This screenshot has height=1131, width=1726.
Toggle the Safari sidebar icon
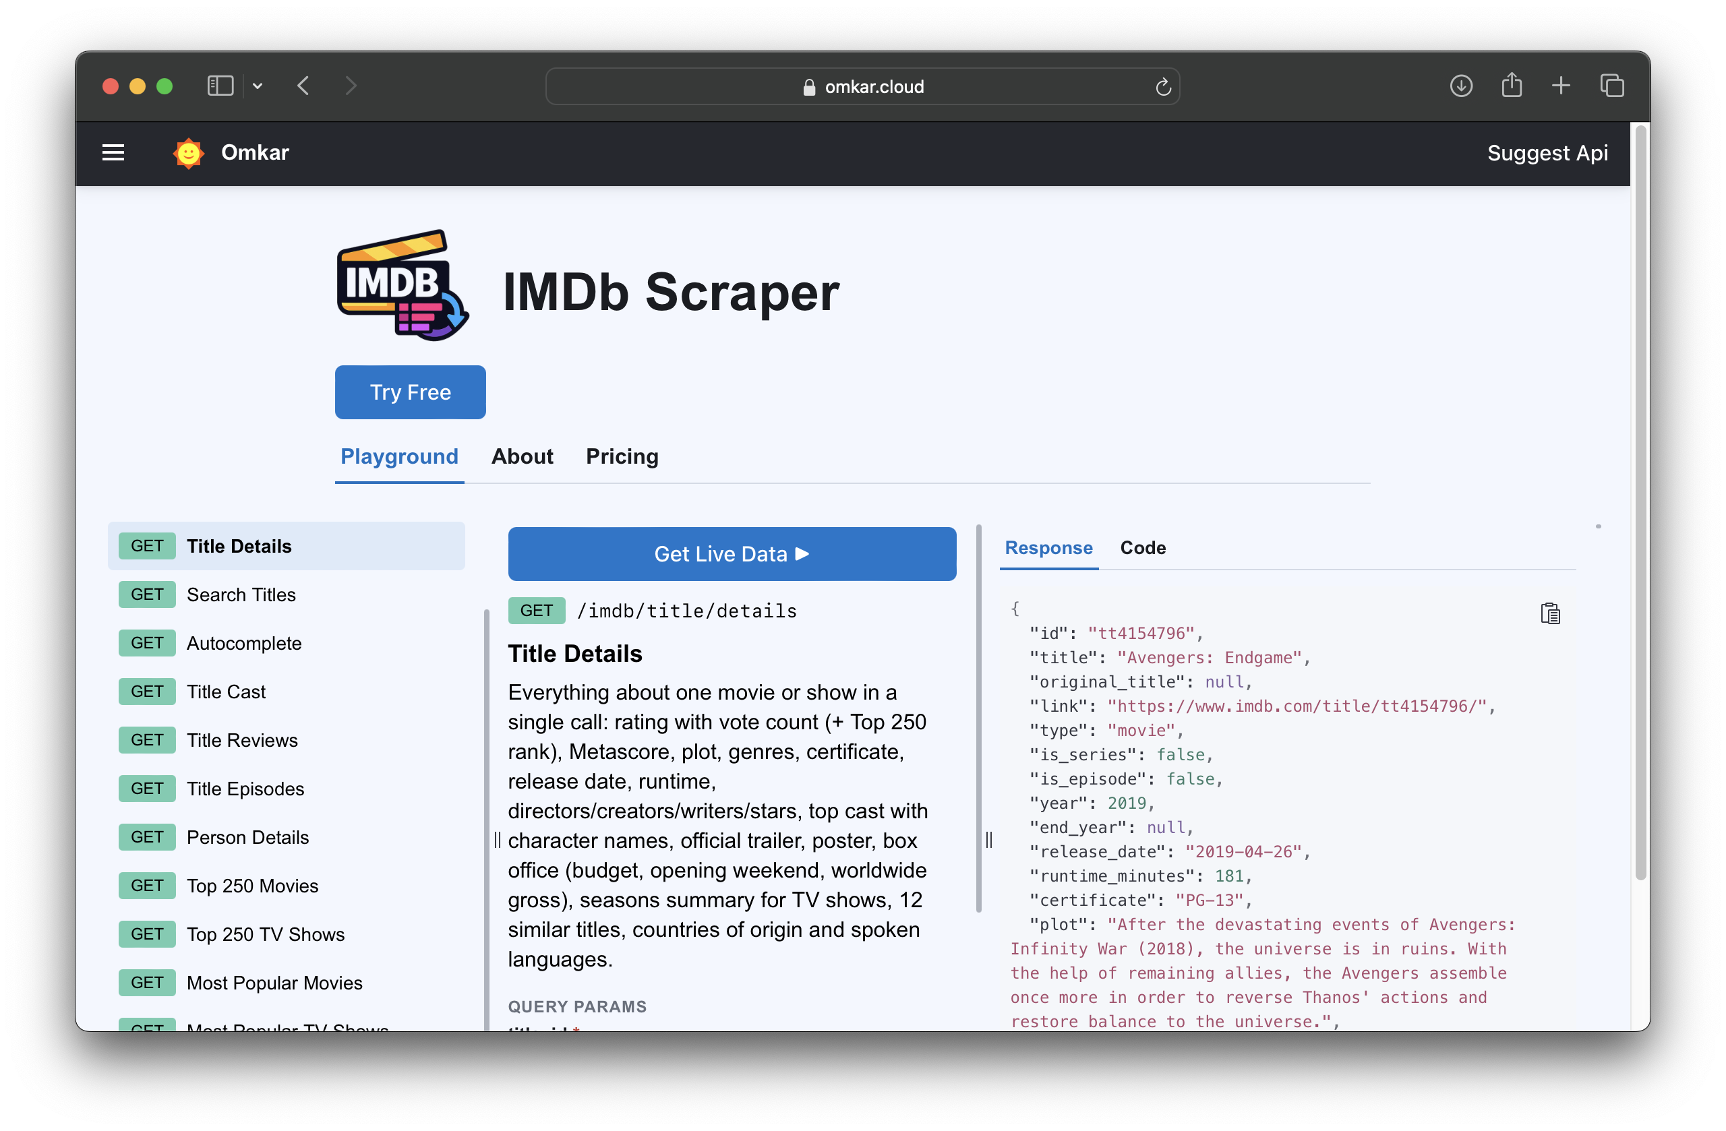(x=220, y=86)
